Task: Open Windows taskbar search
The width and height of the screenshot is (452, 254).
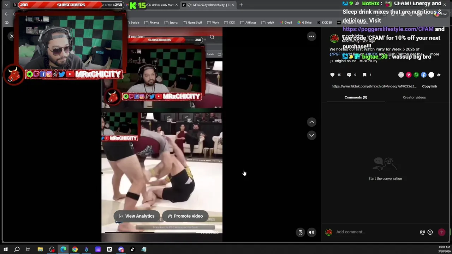Action: click(x=17, y=249)
